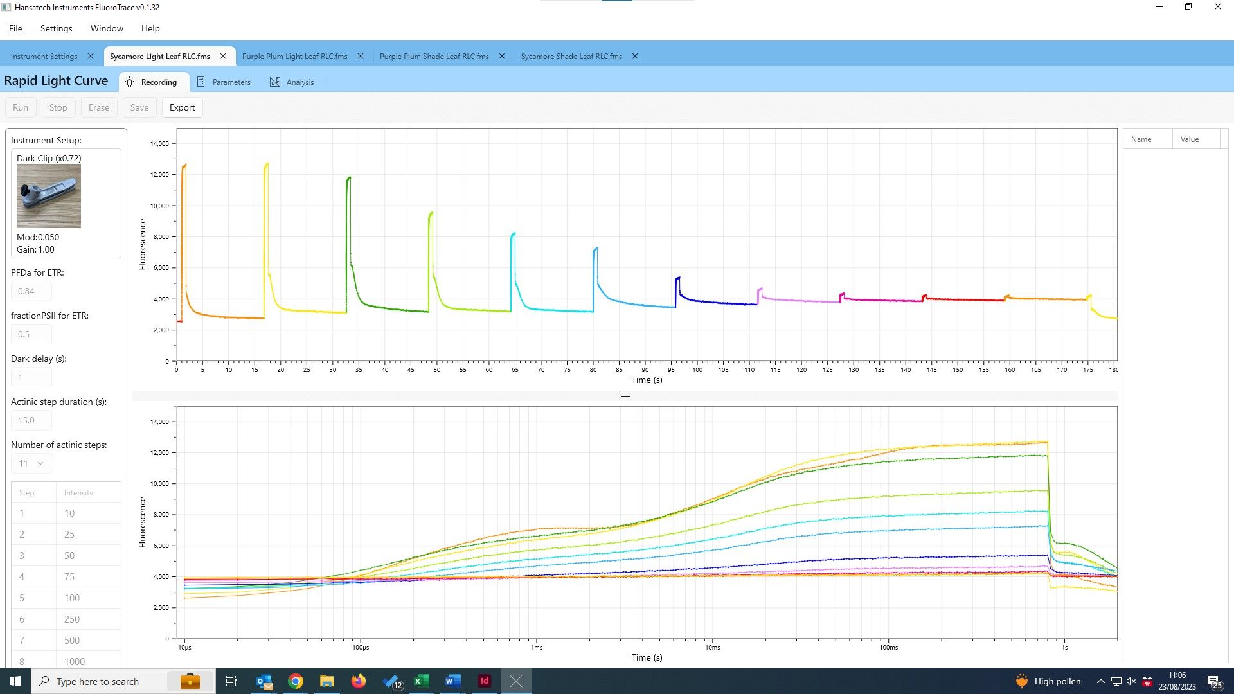Open the Window menu
The height and width of the screenshot is (694, 1234).
click(x=107, y=28)
